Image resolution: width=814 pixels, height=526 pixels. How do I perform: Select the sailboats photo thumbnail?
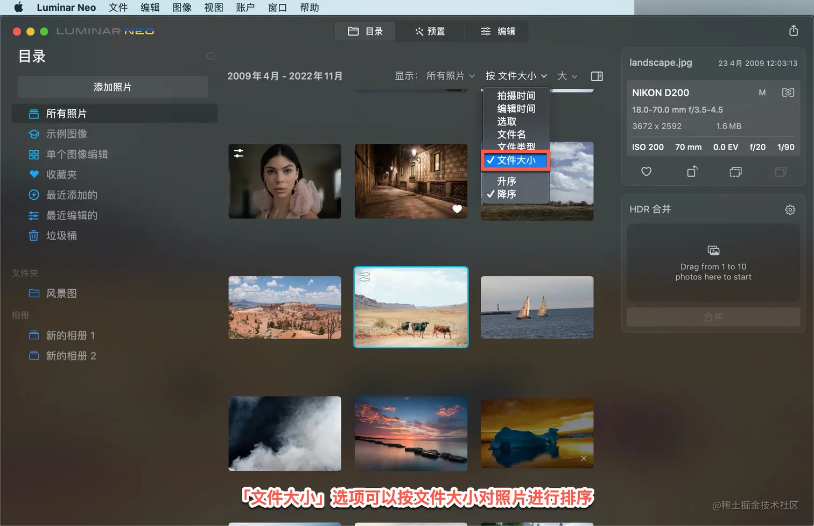537,307
